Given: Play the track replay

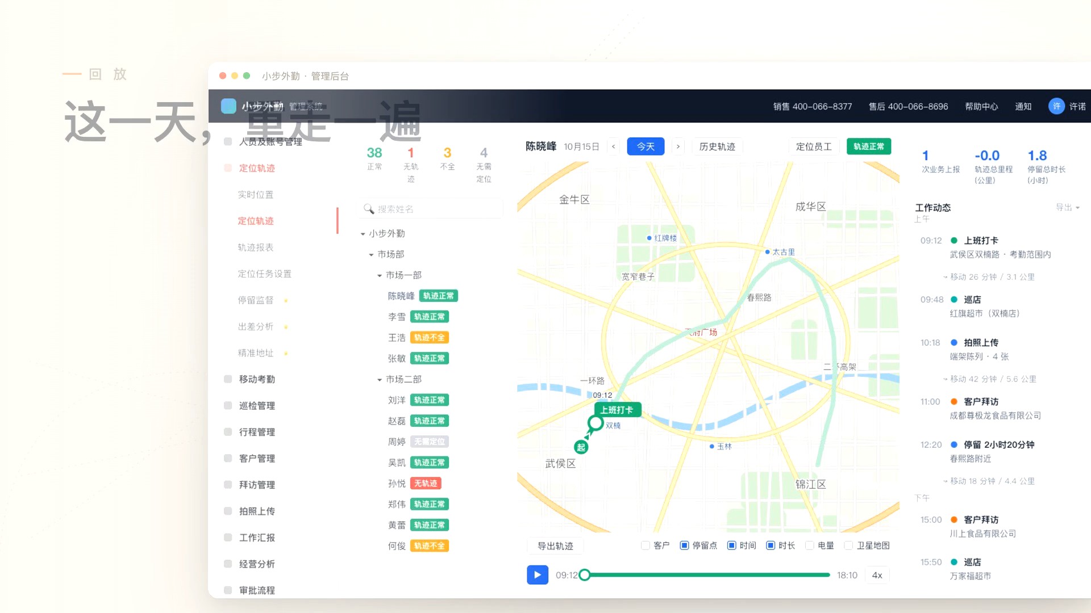Looking at the screenshot, I should click(537, 575).
